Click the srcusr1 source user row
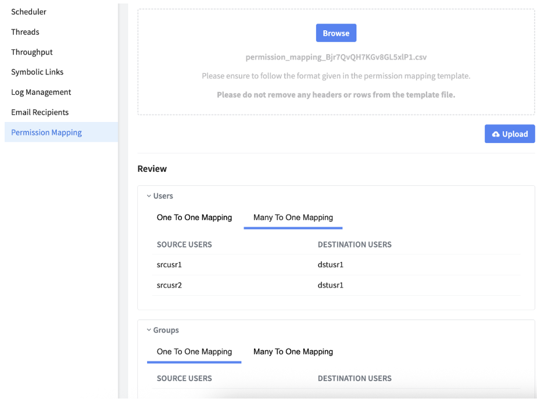The width and height of the screenshot is (537, 402). click(169, 265)
